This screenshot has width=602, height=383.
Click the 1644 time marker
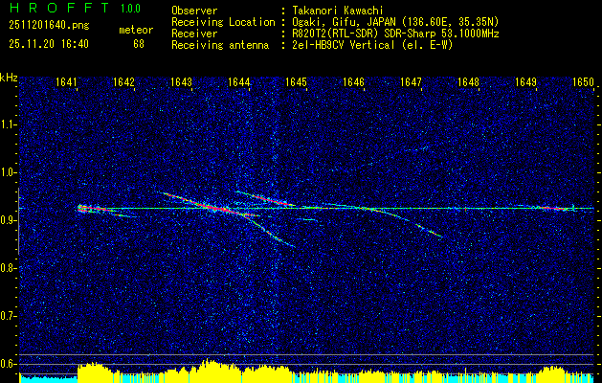239,81
